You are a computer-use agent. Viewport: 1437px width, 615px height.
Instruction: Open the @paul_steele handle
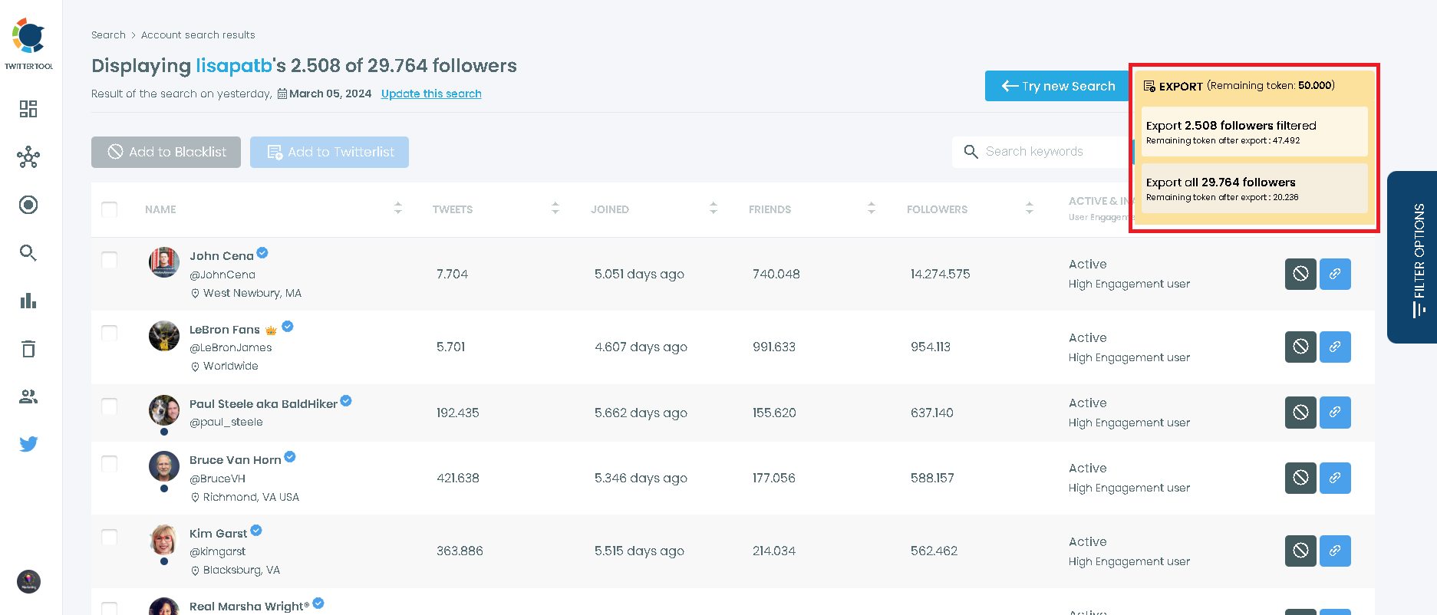pyautogui.click(x=226, y=422)
